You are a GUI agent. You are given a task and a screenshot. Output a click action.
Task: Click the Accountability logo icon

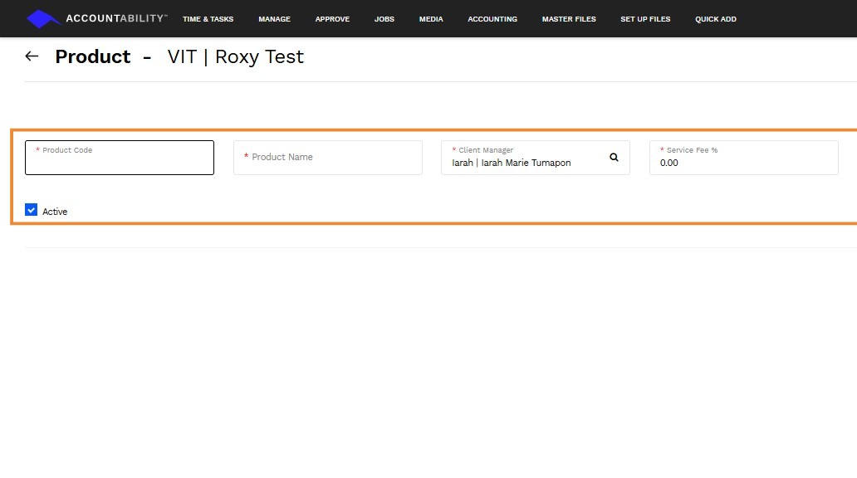[x=43, y=19]
